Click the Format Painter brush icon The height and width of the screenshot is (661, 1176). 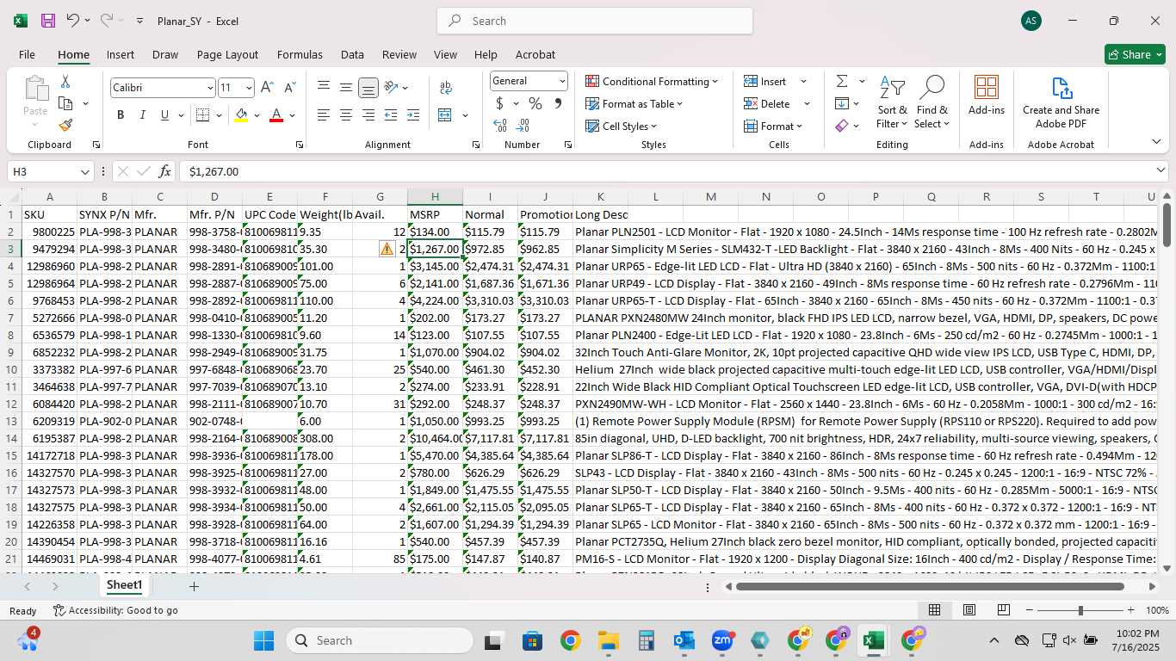[x=65, y=125]
